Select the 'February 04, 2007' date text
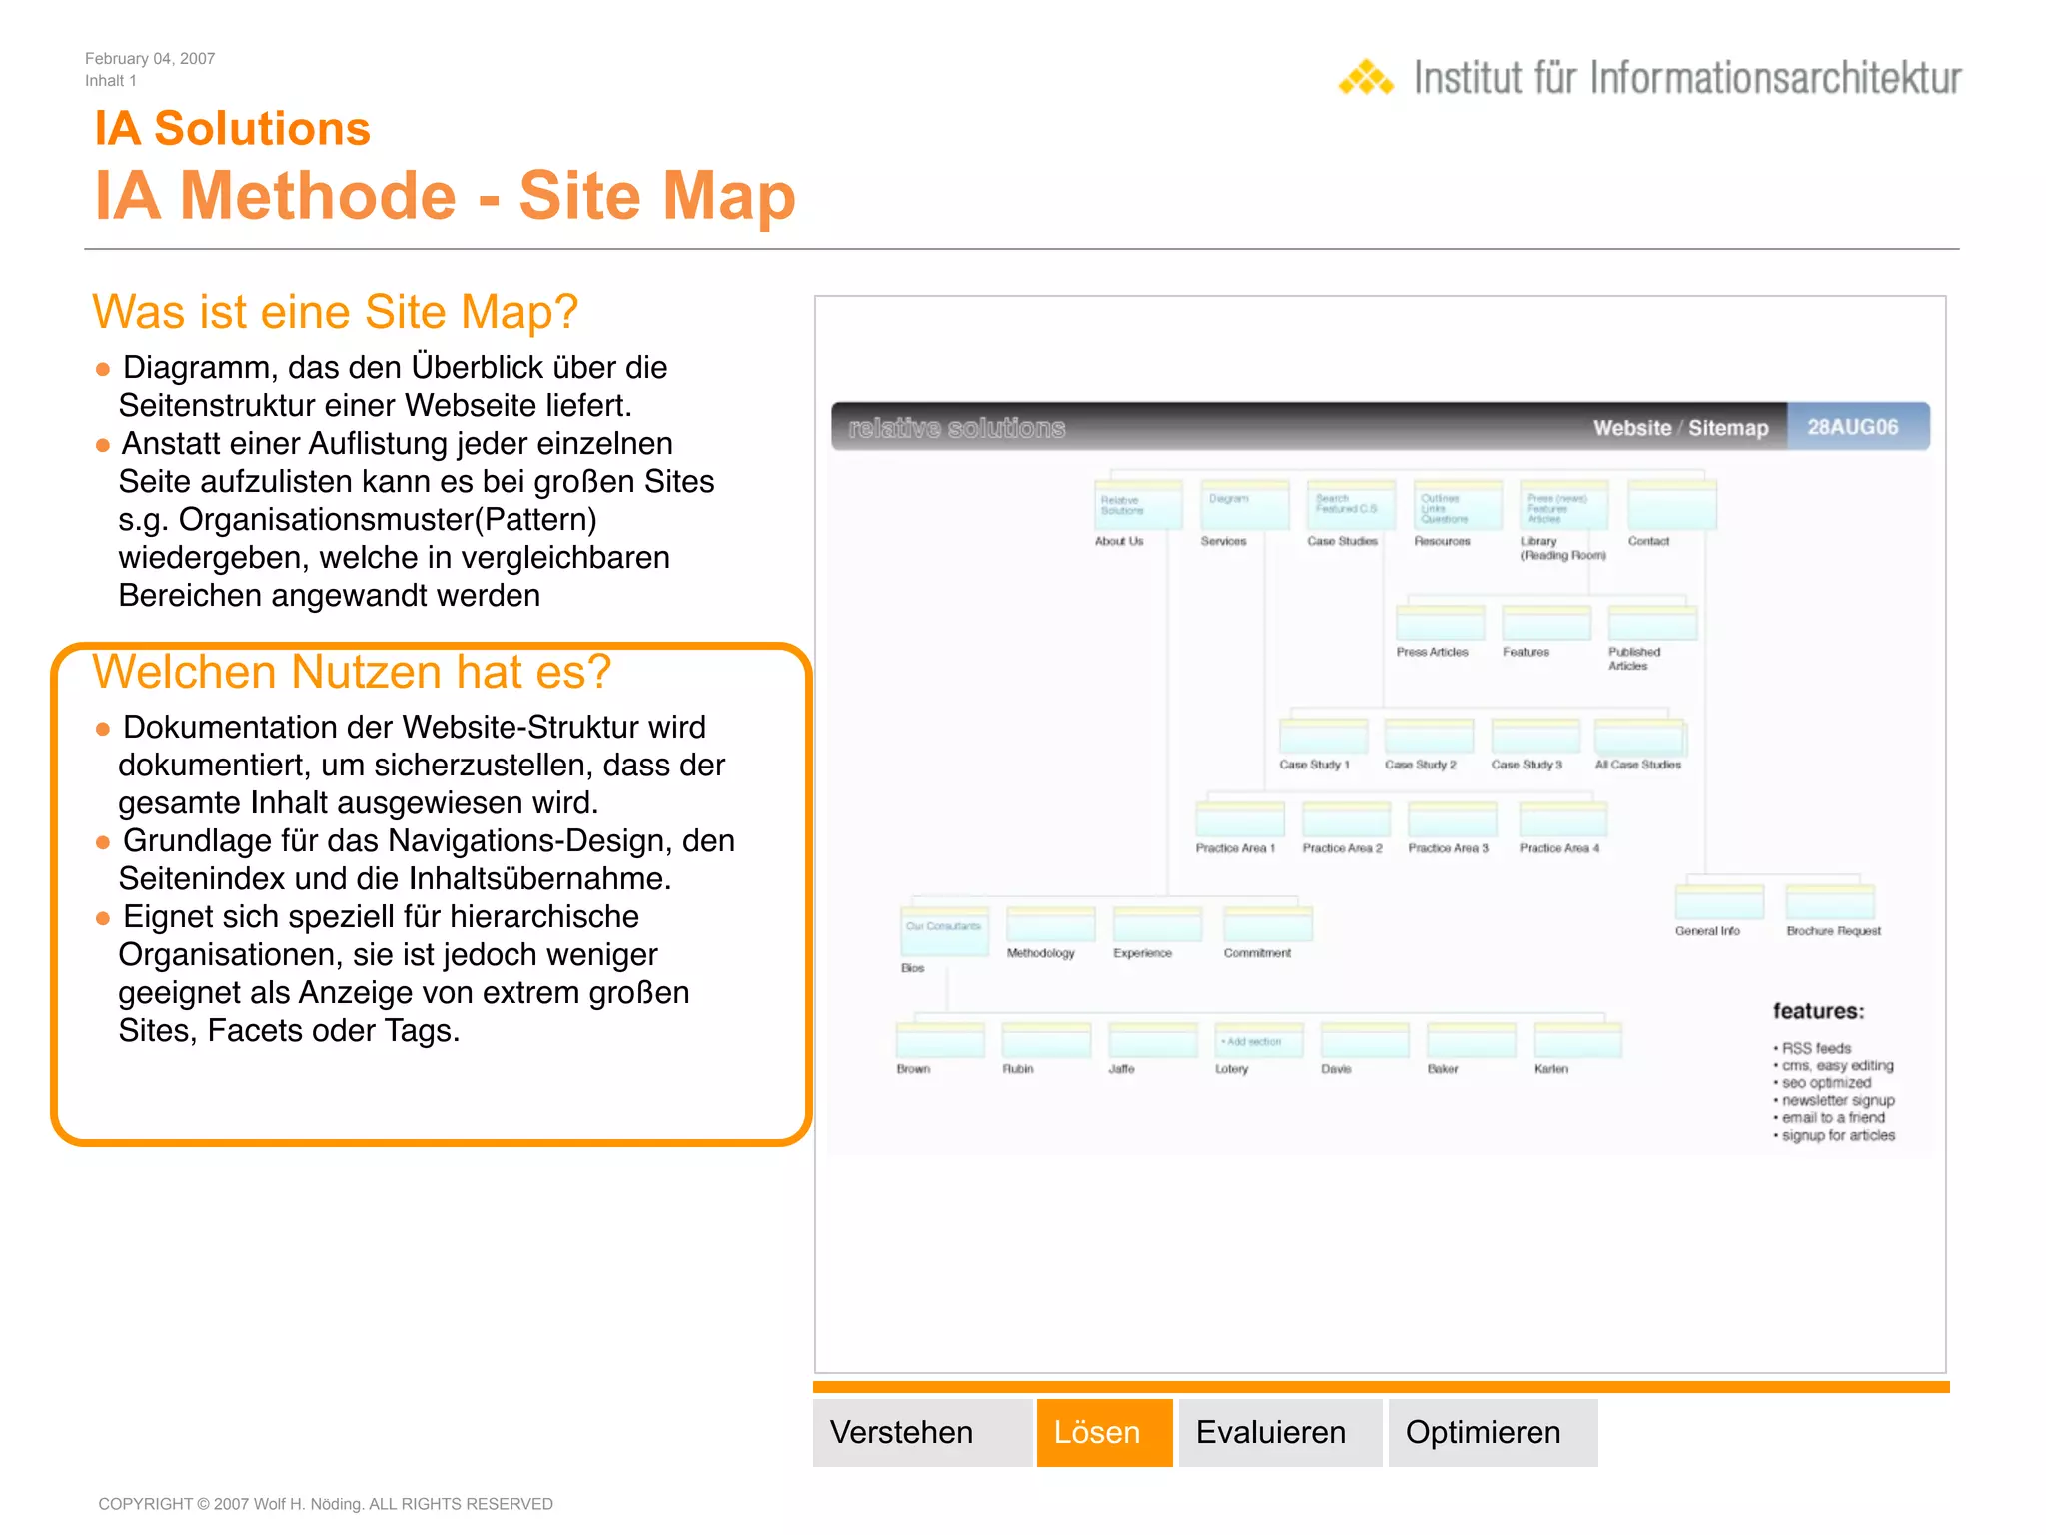This screenshot has width=2046, height=1535. point(150,59)
